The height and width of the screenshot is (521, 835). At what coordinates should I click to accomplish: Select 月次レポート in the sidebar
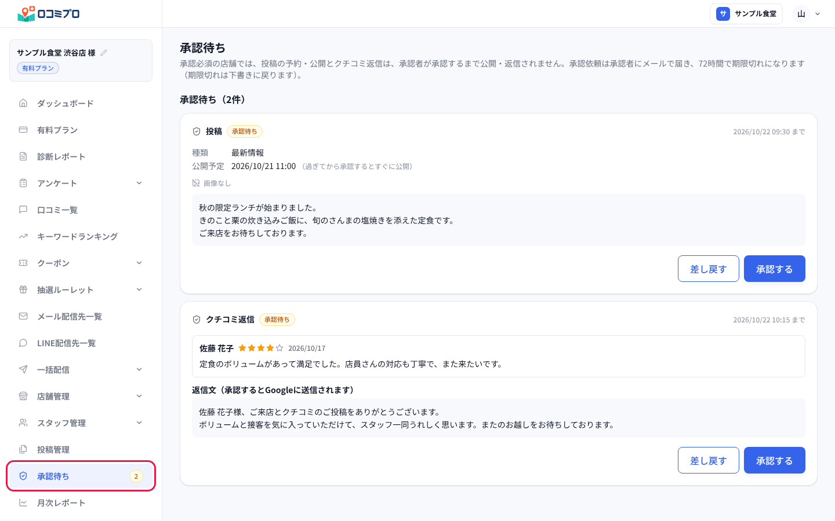click(x=81, y=502)
